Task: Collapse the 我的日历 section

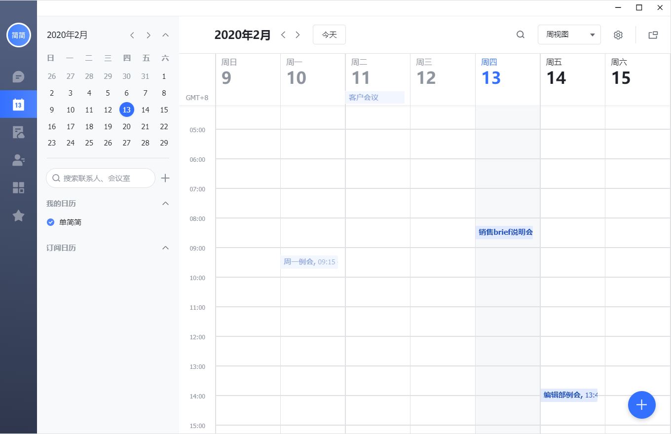Action: pyautogui.click(x=165, y=203)
